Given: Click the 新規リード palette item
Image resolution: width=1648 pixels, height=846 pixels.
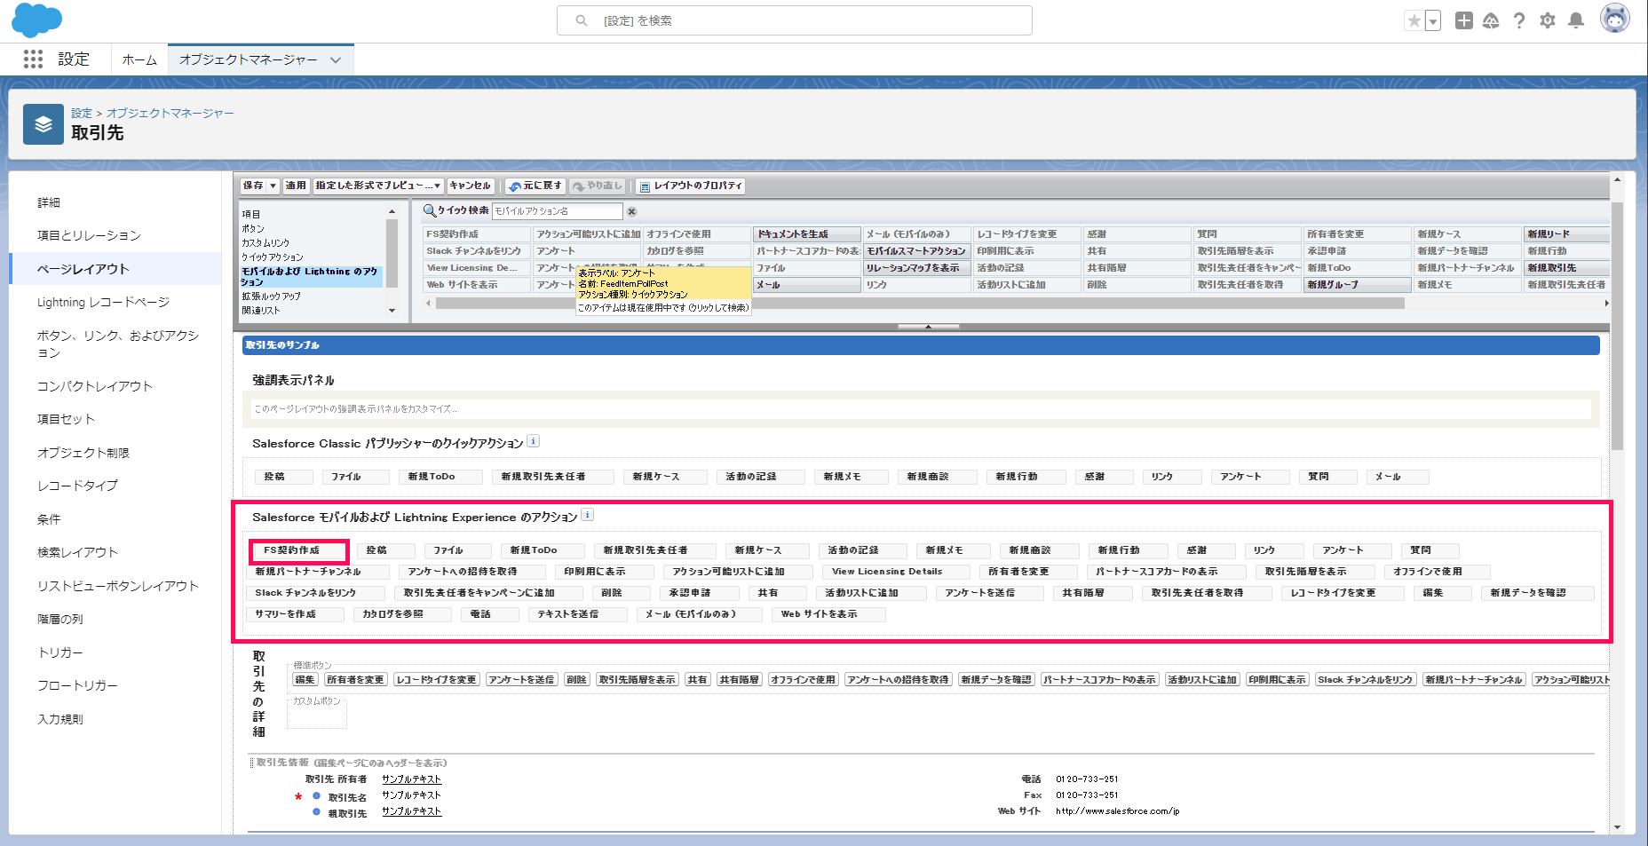Looking at the screenshot, I should click(x=1568, y=234).
